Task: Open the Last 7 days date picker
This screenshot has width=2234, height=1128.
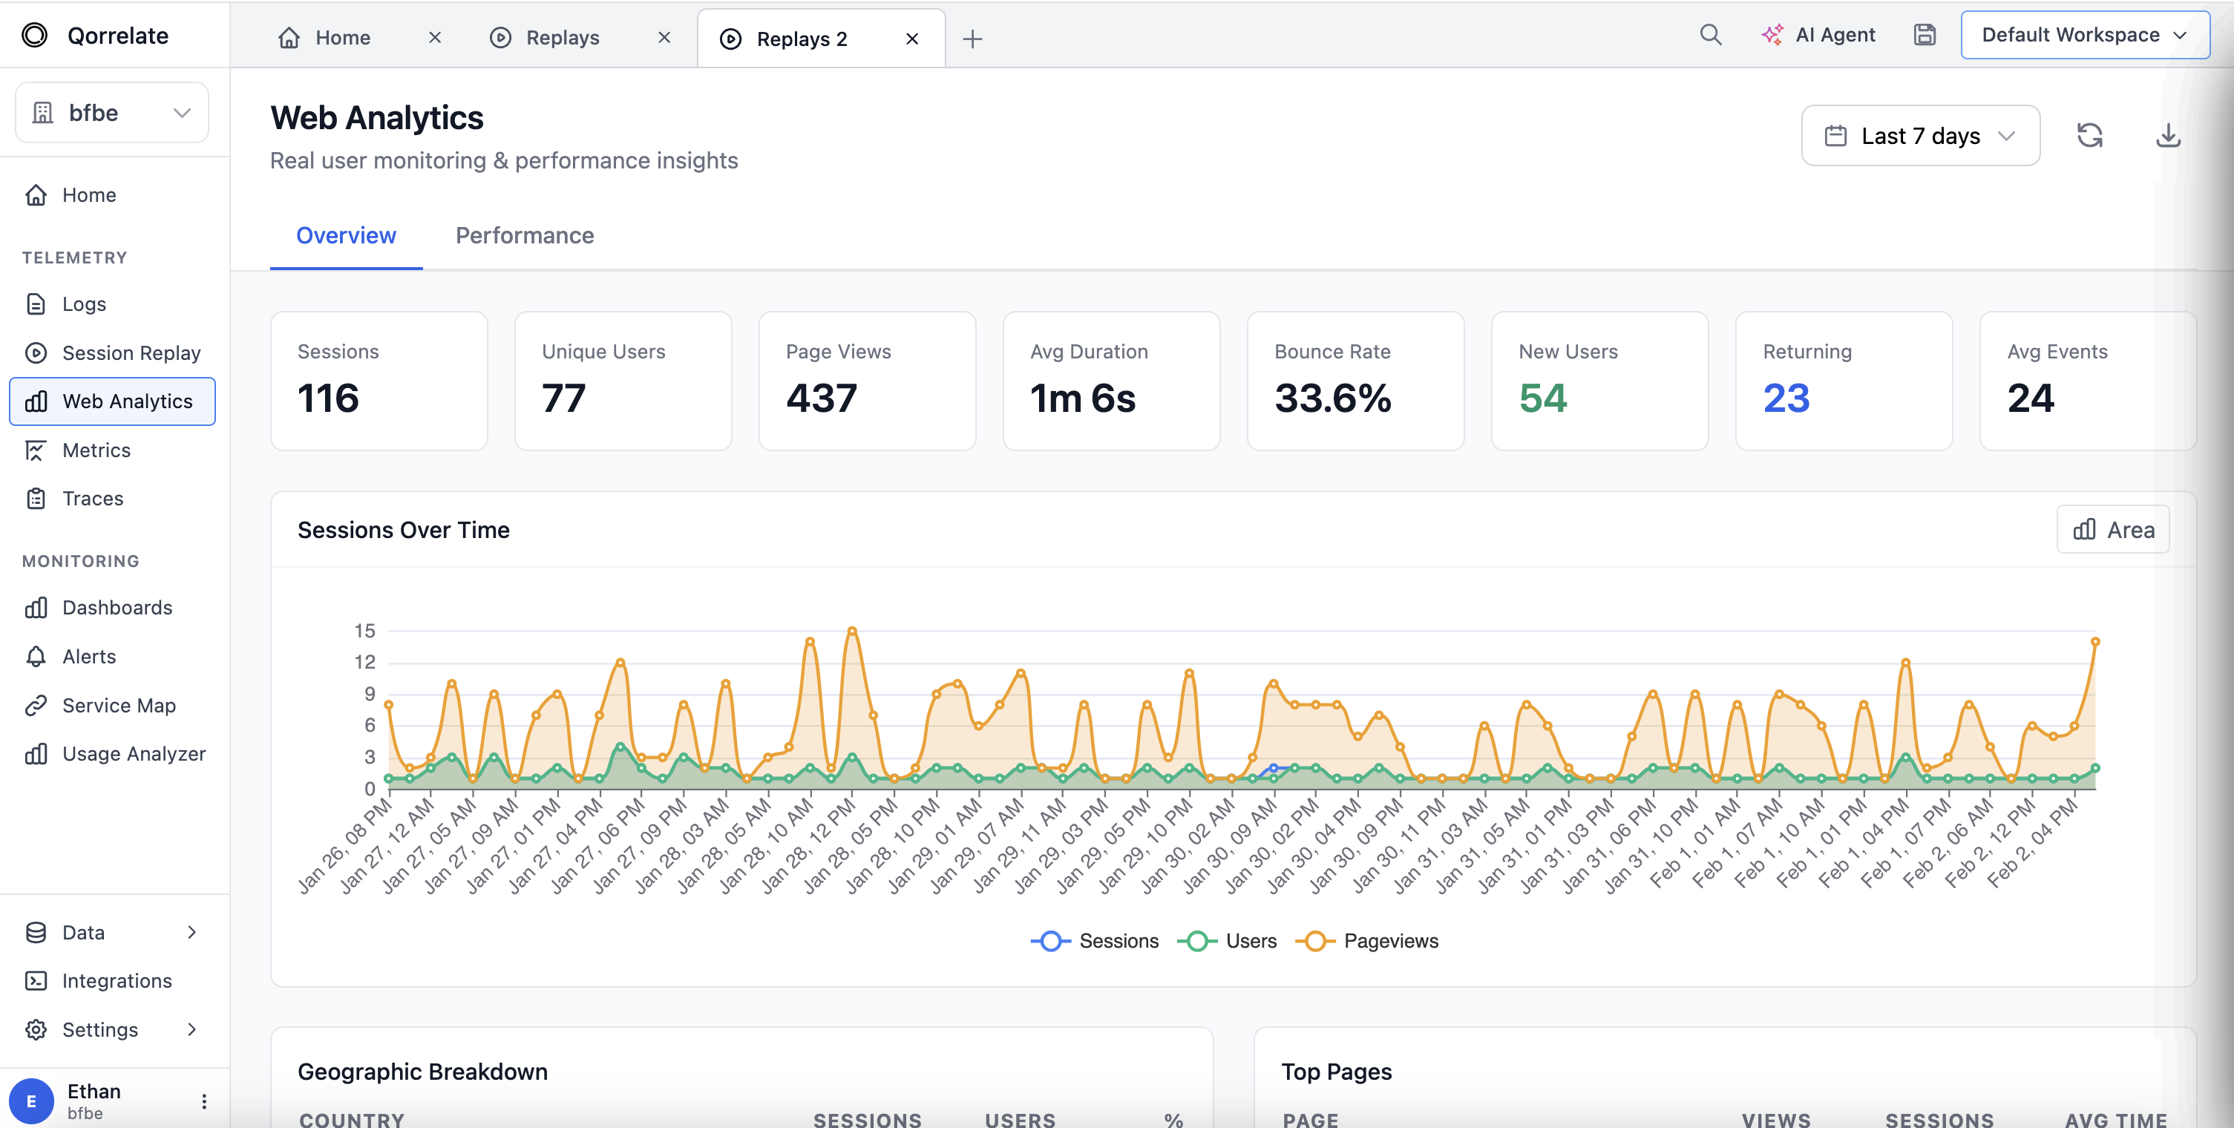Action: (1920, 135)
